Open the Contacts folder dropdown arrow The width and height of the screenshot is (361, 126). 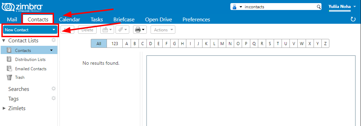[51, 50]
